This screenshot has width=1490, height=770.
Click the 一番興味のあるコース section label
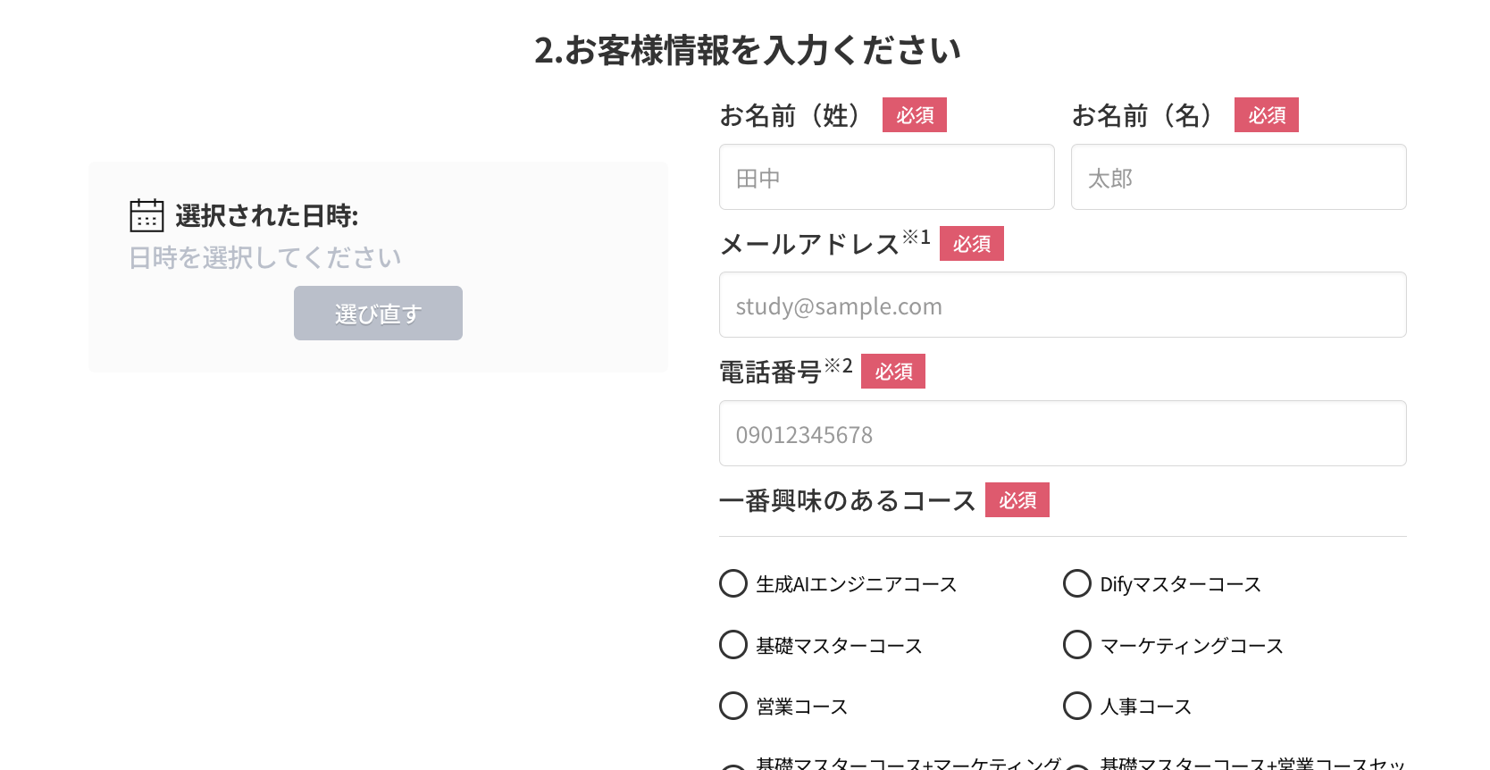(x=847, y=500)
